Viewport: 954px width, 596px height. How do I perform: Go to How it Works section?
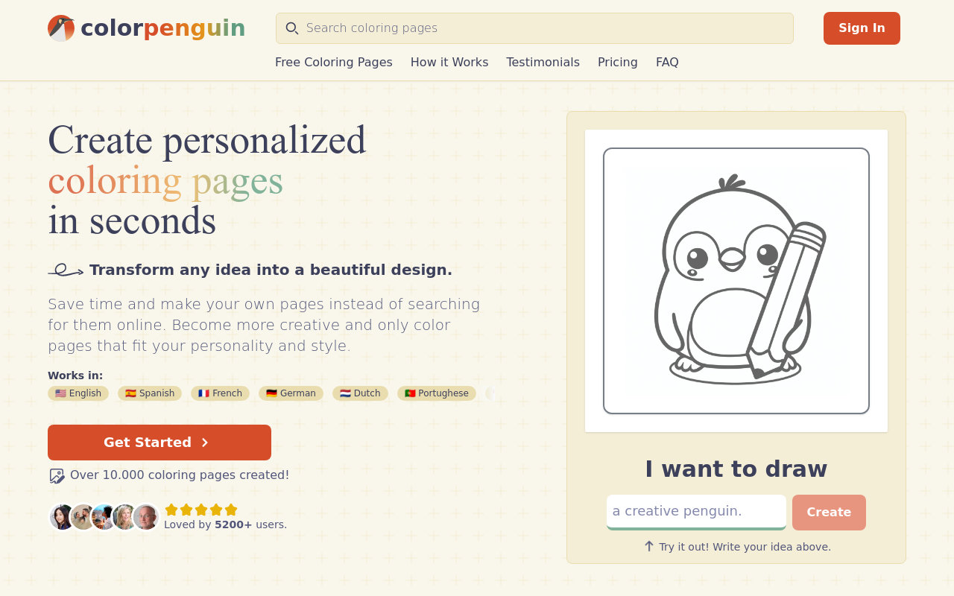pos(449,63)
